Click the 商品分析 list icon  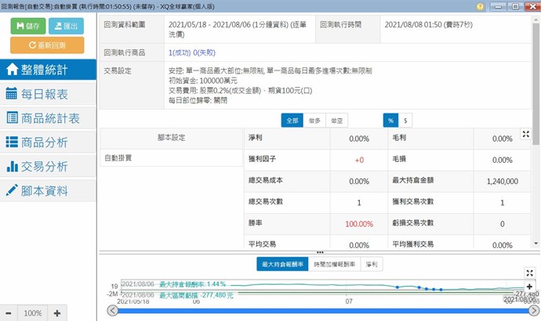12,142
